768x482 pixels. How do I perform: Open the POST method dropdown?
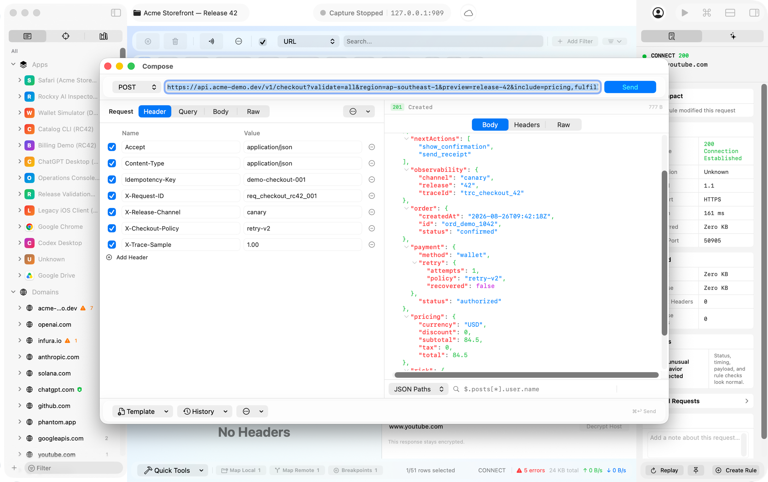pyautogui.click(x=137, y=87)
